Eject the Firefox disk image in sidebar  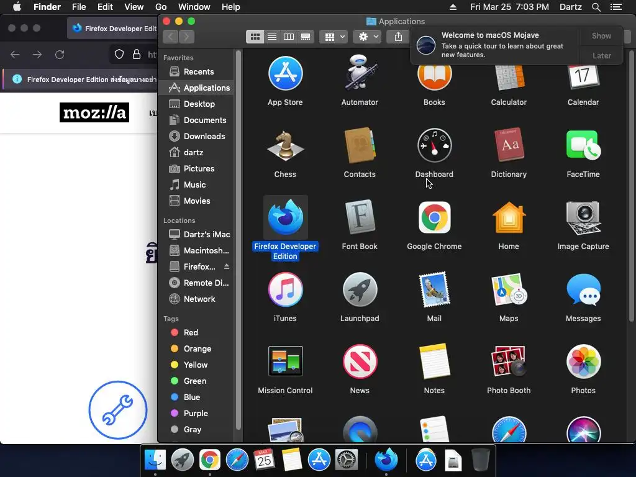[x=227, y=266]
